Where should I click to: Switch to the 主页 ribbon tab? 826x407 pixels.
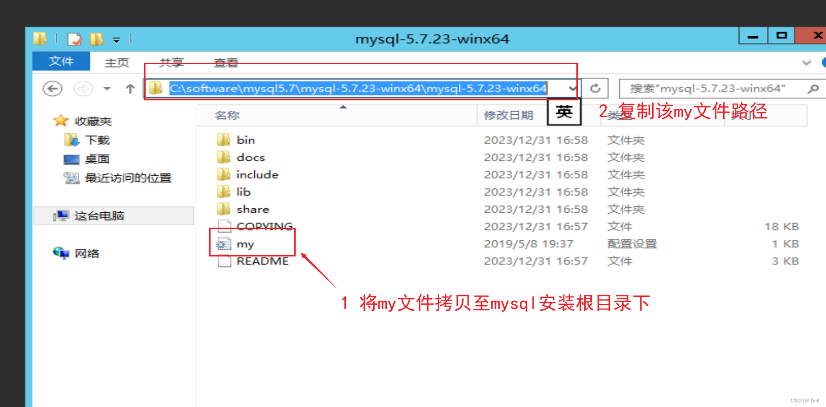(x=117, y=62)
